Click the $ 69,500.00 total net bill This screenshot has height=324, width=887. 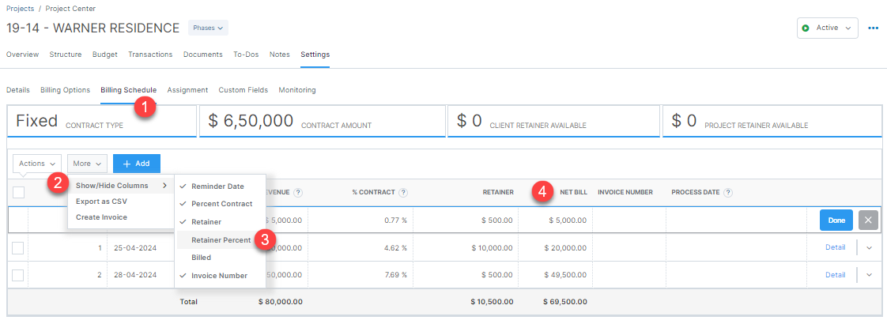[565, 302]
